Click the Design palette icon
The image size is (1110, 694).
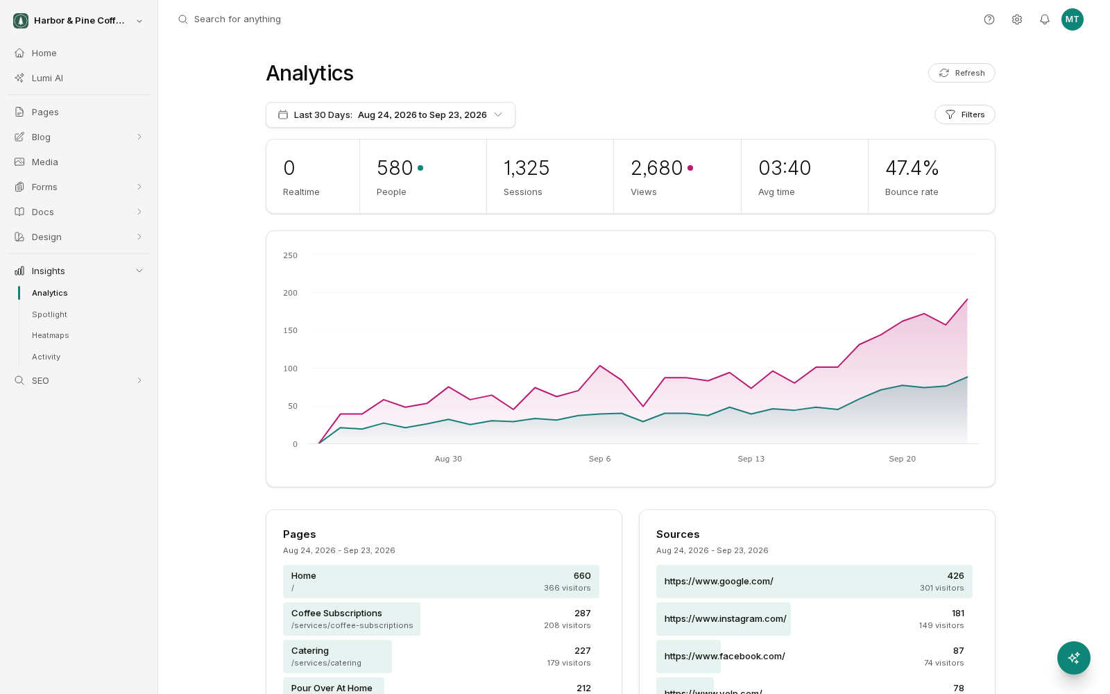[19, 237]
